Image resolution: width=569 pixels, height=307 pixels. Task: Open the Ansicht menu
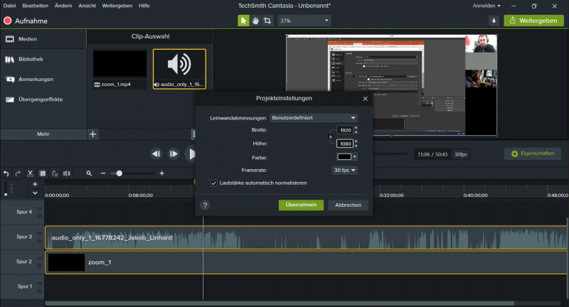(87, 6)
